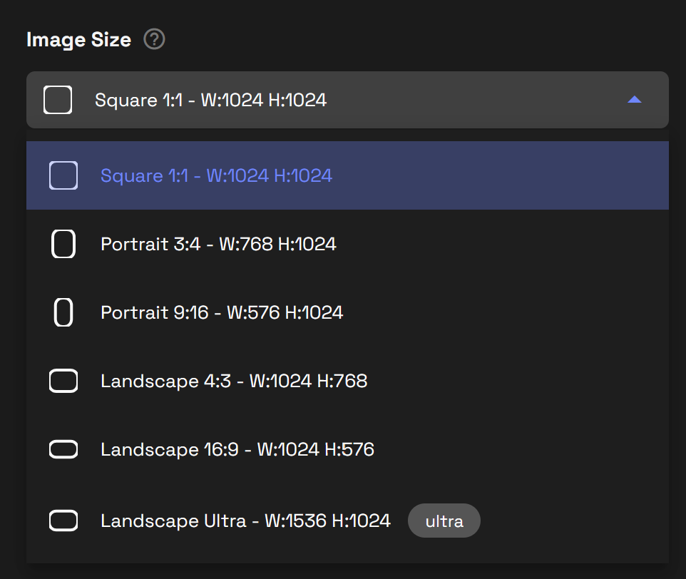686x579 pixels.
Task: Collapse the Image Size dropdown with the arrow
Action: pyautogui.click(x=633, y=100)
